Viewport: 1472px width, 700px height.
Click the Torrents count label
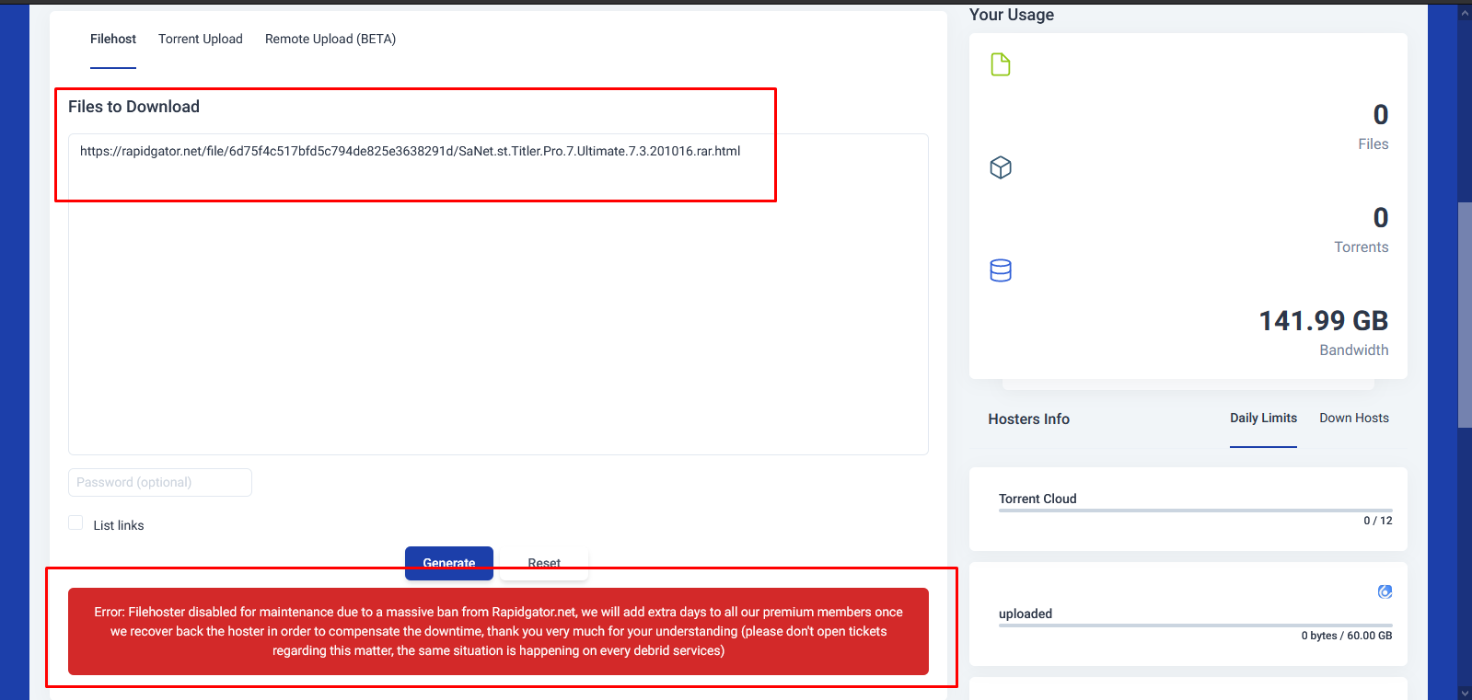(1362, 247)
